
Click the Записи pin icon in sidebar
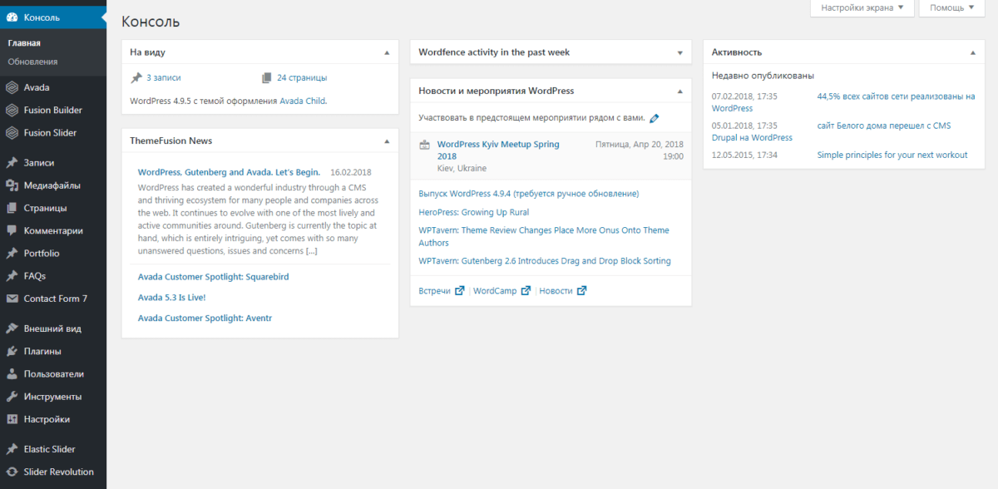[12, 163]
